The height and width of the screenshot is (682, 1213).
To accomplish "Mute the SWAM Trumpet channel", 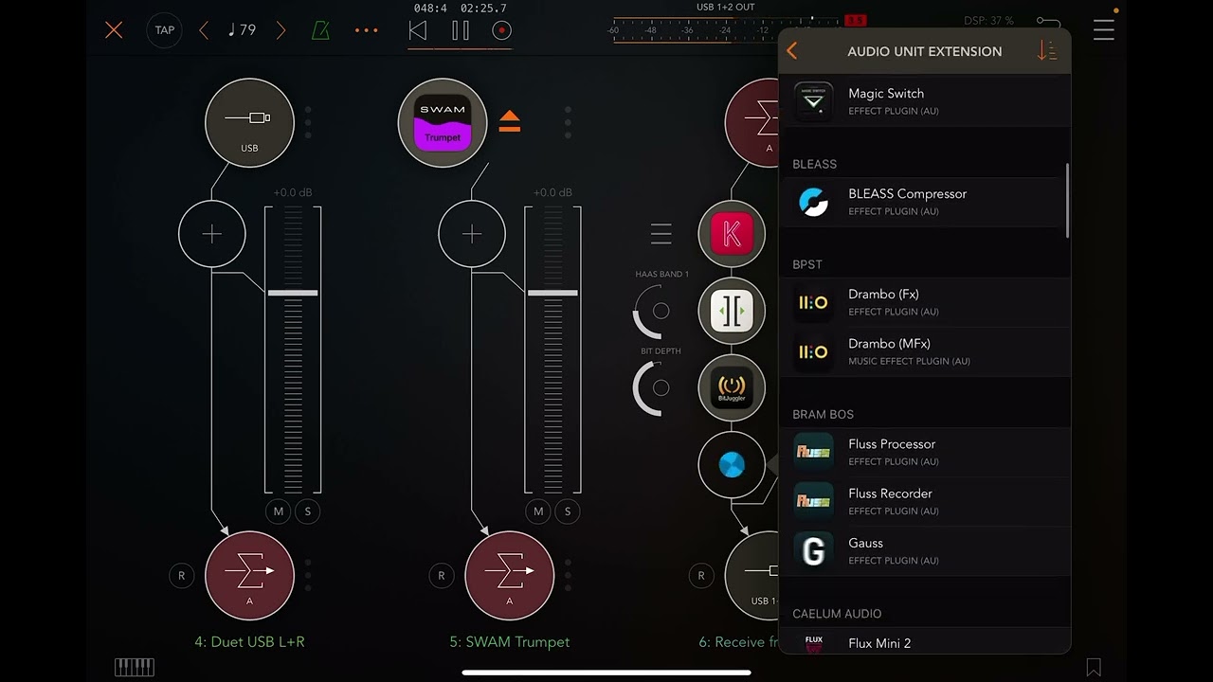I will pyautogui.click(x=538, y=511).
